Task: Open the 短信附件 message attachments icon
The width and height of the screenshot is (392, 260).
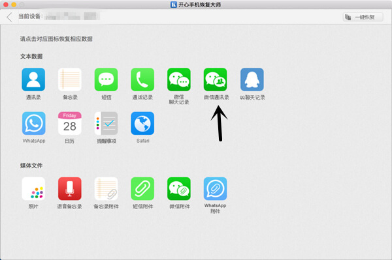Action: [x=142, y=189]
